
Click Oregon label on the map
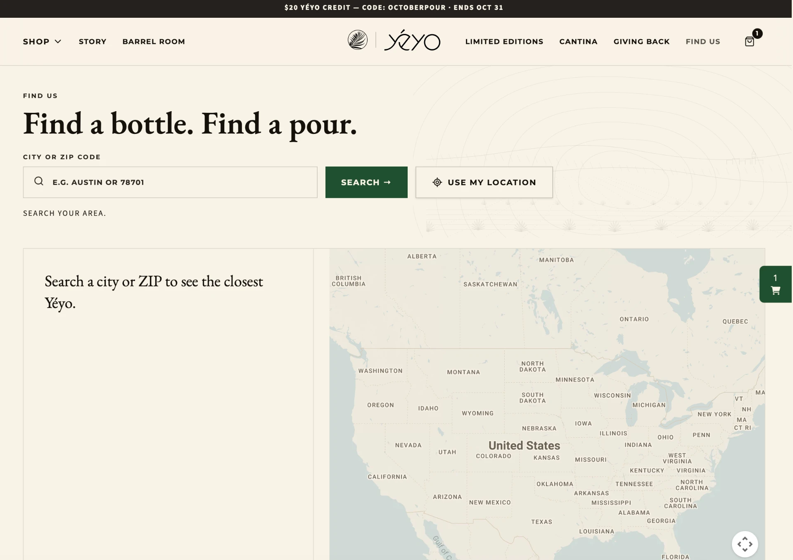coord(380,405)
